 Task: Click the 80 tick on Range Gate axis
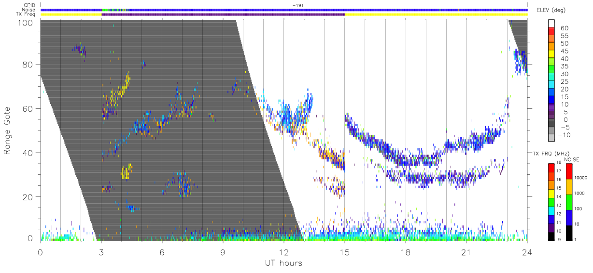(x=28, y=65)
